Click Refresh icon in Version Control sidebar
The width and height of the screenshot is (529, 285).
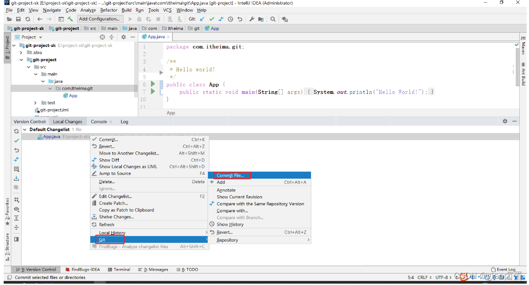pos(16,131)
